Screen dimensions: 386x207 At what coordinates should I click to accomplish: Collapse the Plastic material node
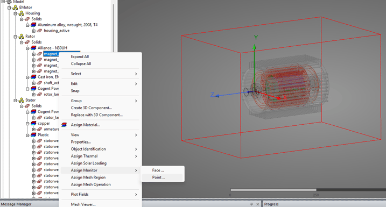(x=27, y=135)
